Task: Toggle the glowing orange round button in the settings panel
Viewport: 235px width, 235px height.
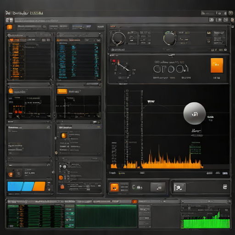Action: point(64,135)
